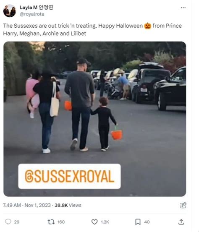Open the Layla M display name
This screenshot has width=199, height=232.
(37, 8)
